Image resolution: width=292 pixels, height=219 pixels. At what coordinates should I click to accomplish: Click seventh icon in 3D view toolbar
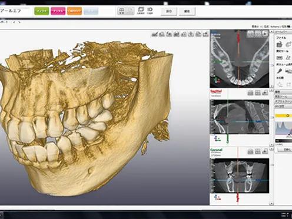(198, 34)
